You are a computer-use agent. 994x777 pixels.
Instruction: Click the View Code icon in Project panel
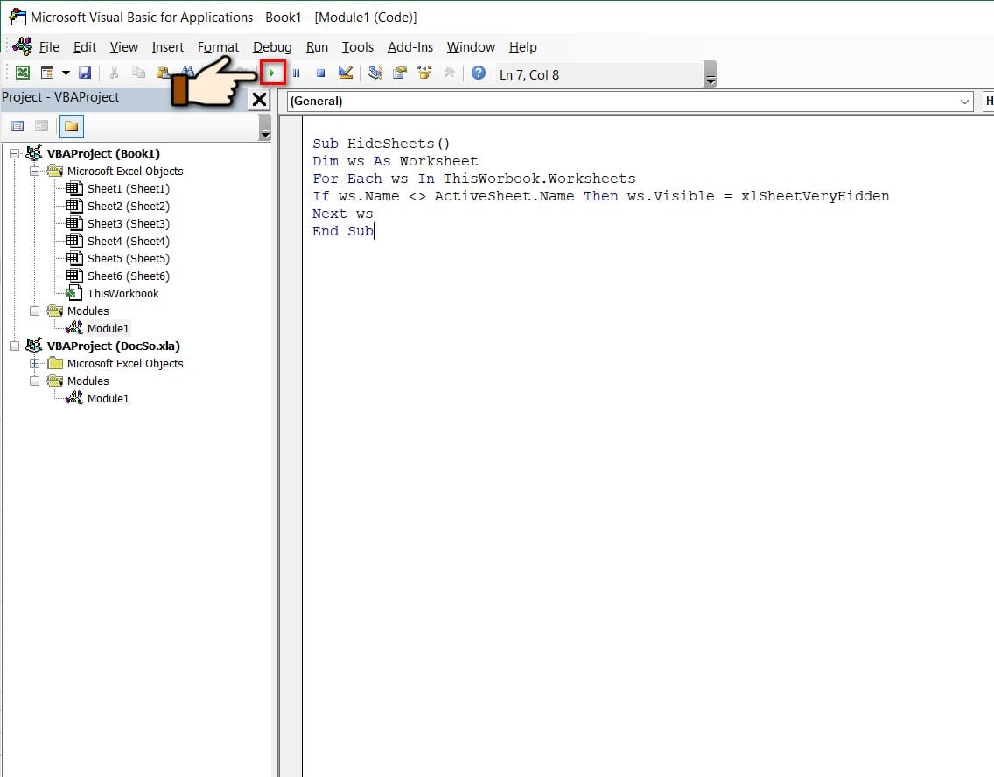[17, 127]
